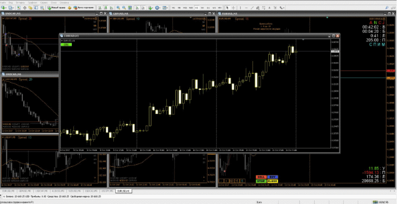Show the Terminal panel icon
This screenshot has height=204, width=397.
coord(36,8)
